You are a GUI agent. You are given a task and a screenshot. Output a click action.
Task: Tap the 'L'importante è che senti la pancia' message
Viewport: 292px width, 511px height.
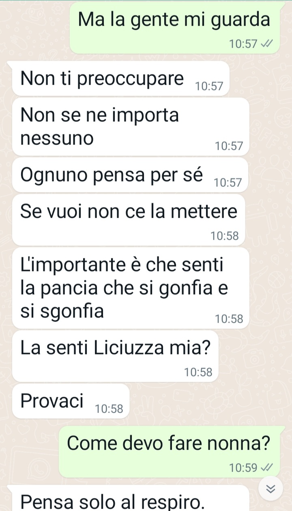coord(131,288)
